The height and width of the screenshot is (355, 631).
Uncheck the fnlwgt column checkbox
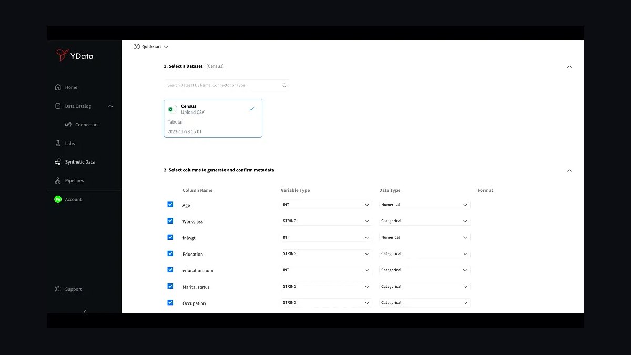pyautogui.click(x=170, y=237)
